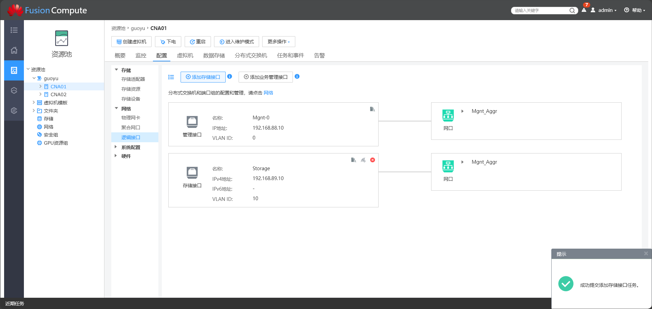Switch to the 数据存储 tab

pyautogui.click(x=214, y=55)
